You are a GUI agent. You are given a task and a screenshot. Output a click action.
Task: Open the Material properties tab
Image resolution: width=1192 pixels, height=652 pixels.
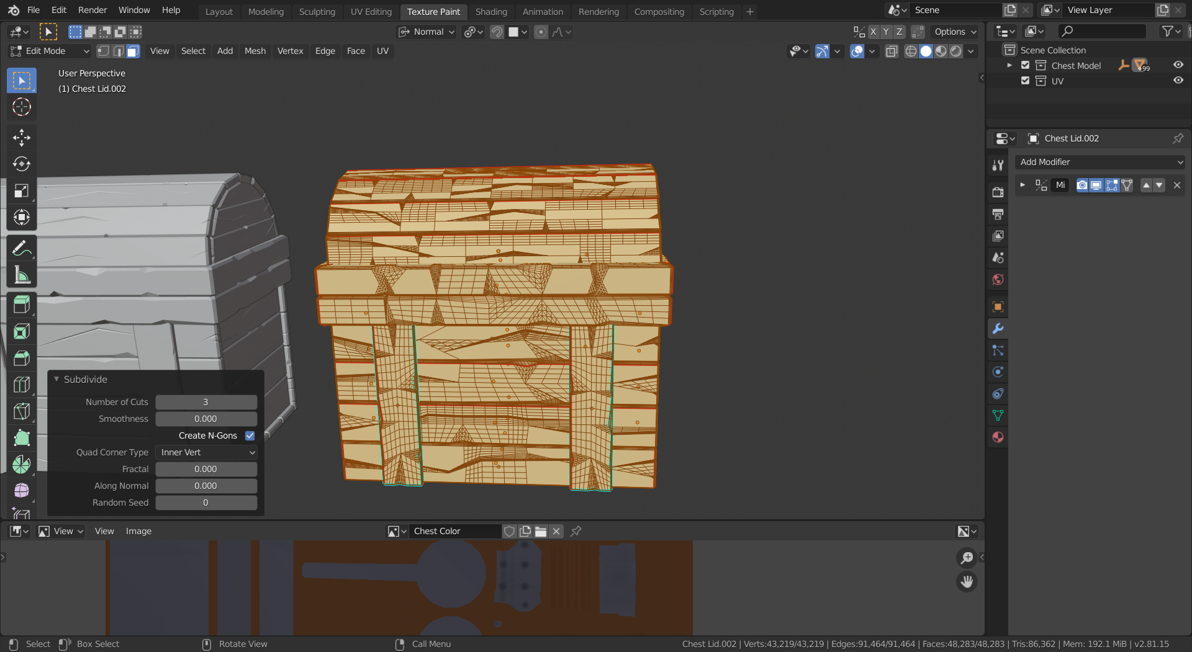click(998, 437)
